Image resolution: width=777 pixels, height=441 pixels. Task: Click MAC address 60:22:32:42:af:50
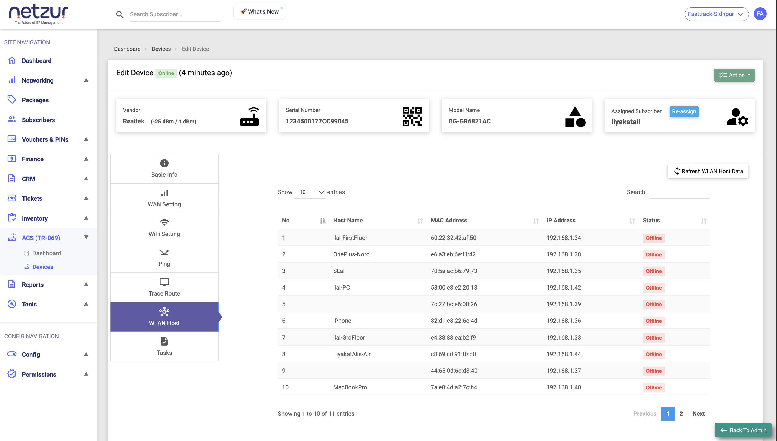(x=453, y=237)
